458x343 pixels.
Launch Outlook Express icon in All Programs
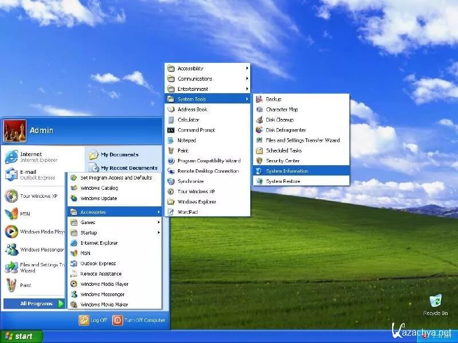74,264
